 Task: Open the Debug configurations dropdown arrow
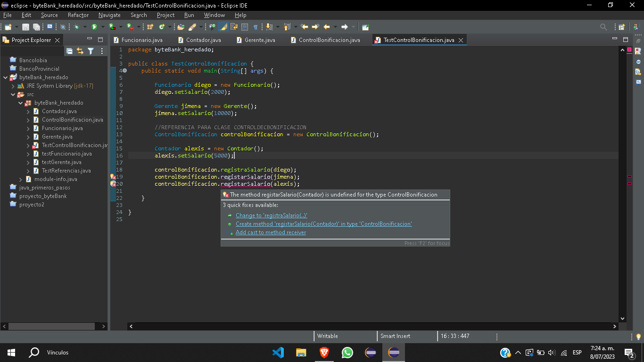tap(85, 27)
